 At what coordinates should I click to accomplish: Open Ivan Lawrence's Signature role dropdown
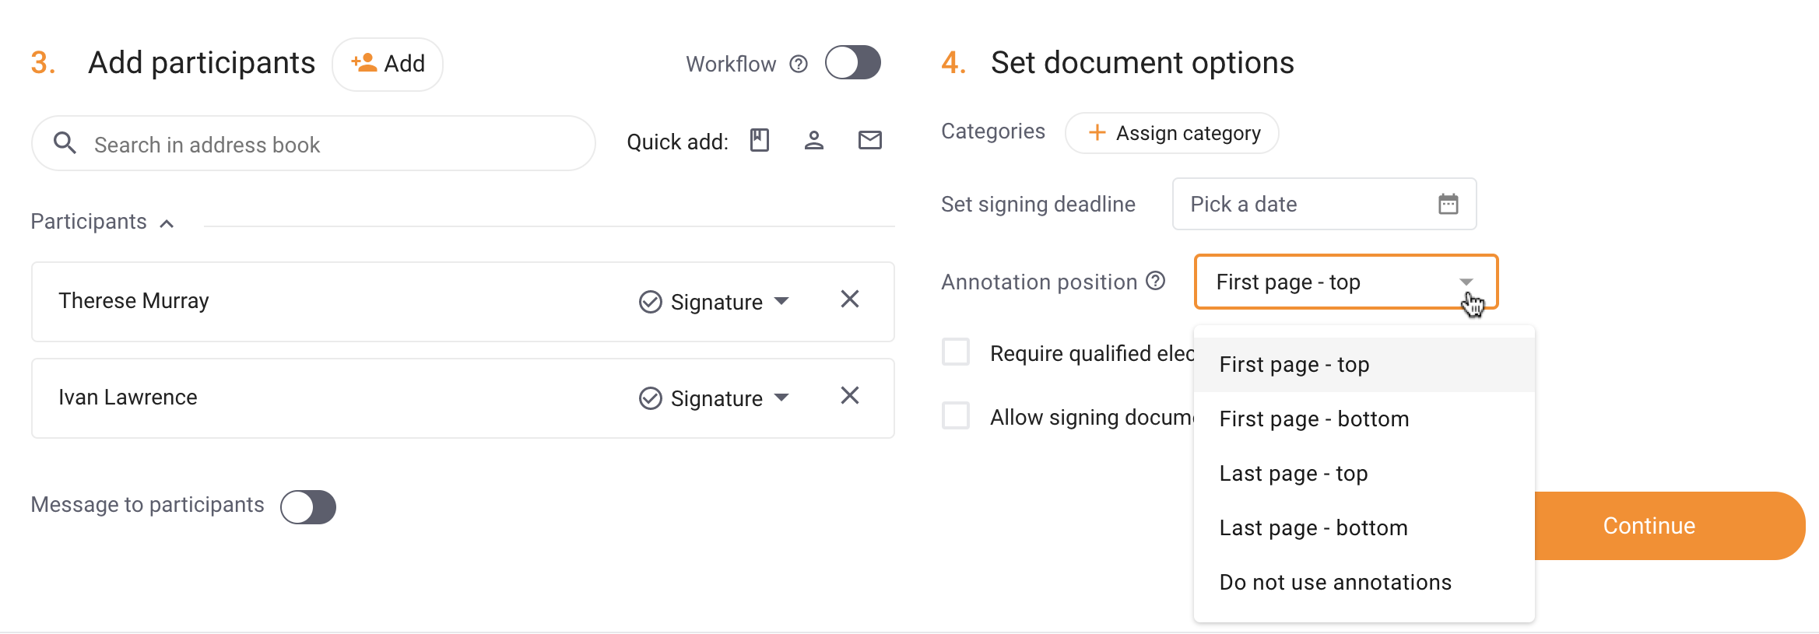[714, 398]
